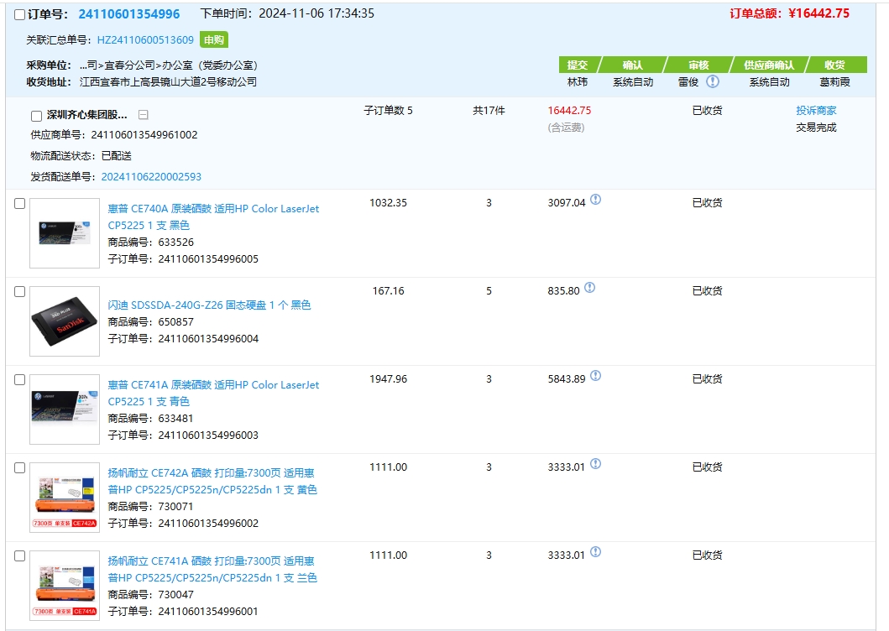Image resolution: width=889 pixels, height=631 pixels.
Task: Click order total ¥16442.75 text
Action: (x=790, y=13)
